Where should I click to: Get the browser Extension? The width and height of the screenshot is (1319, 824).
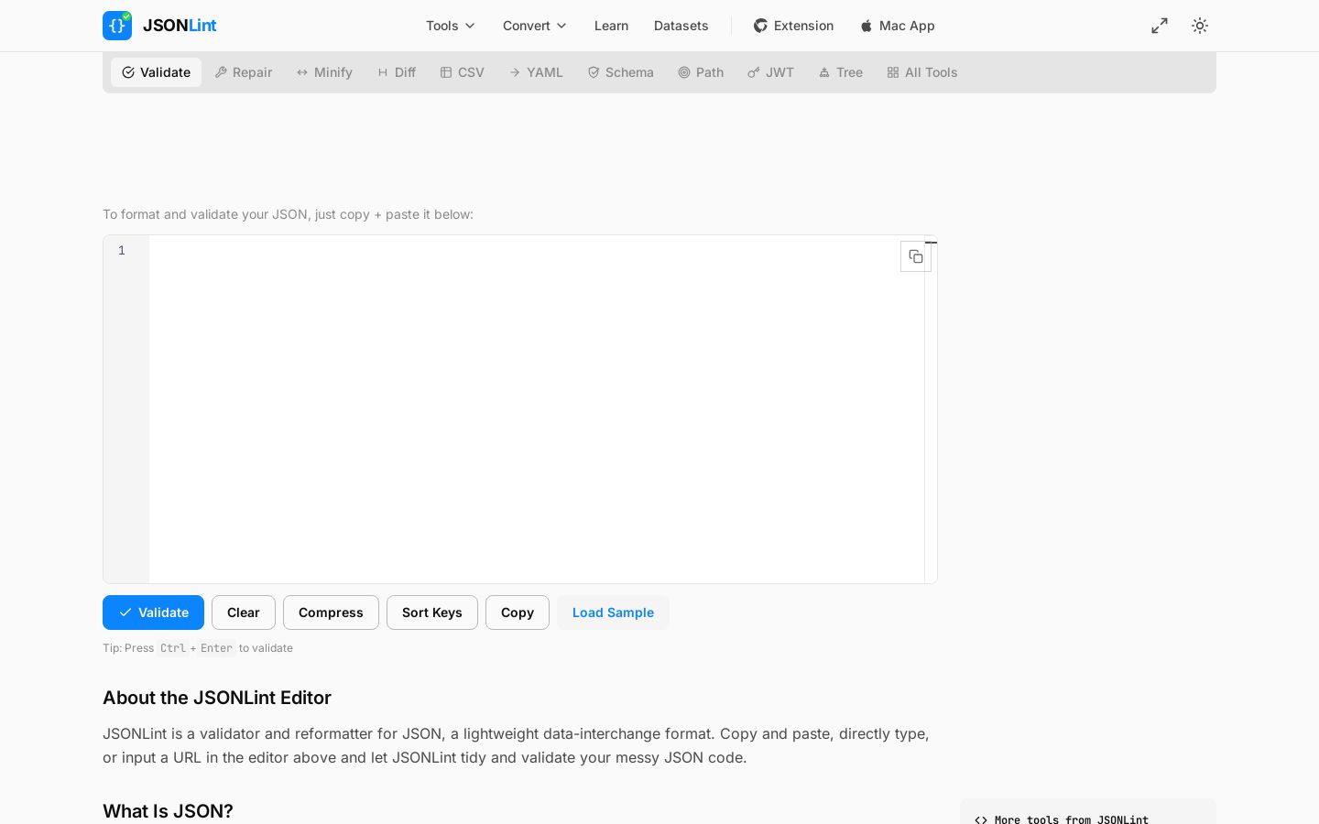coord(793,26)
